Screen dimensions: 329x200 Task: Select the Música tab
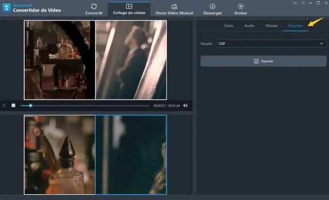pyautogui.click(x=271, y=26)
